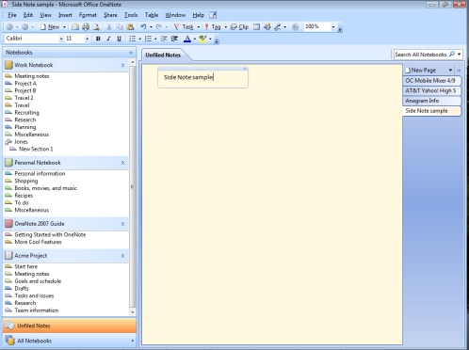The height and width of the screenshot is (350, 469).
Task: Click the Copy icon
Action: tap(120, 27)
